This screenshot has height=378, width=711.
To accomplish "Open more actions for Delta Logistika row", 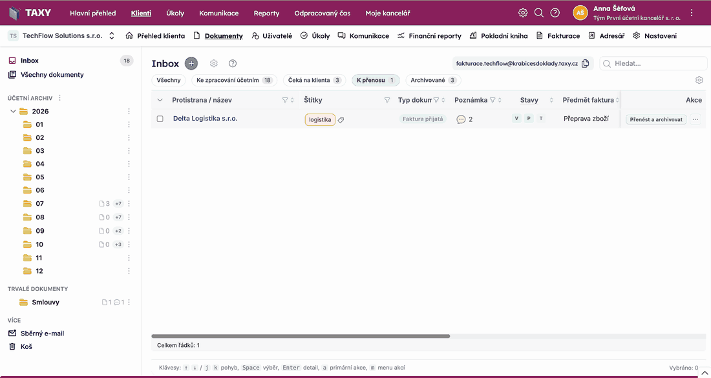I will (x=695, y=119).
